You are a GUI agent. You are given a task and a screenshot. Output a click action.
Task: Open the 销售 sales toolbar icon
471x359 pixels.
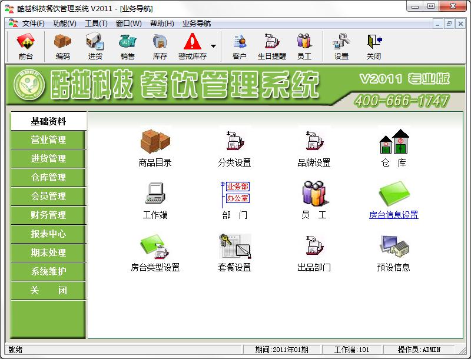(x=127, y=46)
